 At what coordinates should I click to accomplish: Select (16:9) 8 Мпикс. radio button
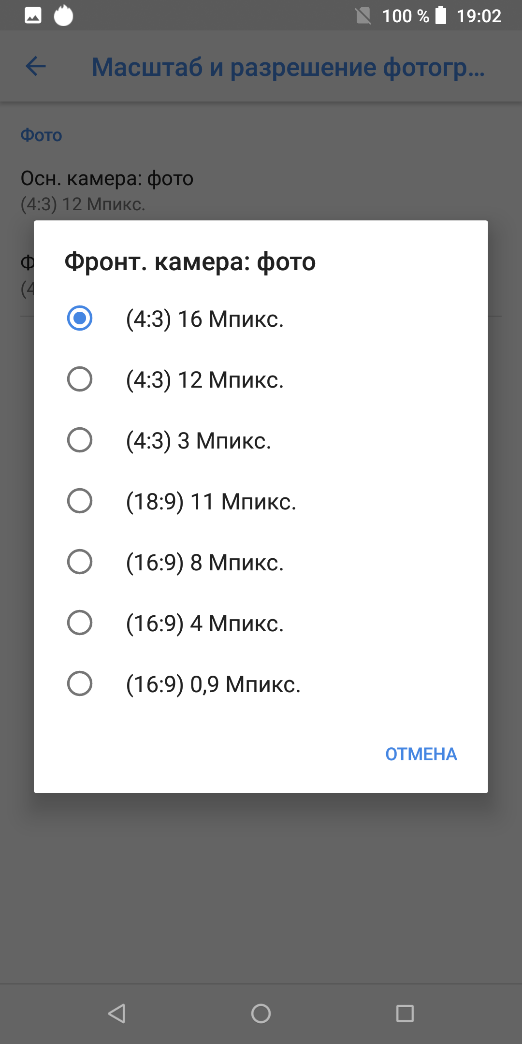(80, 562)
